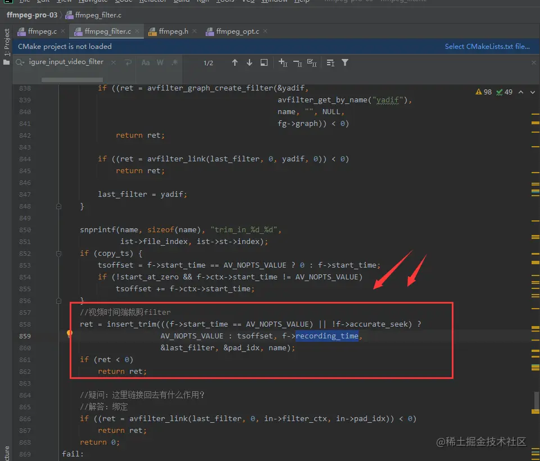
Task: Open the search history dropdown magnifier icon
Action: [20, 62]
